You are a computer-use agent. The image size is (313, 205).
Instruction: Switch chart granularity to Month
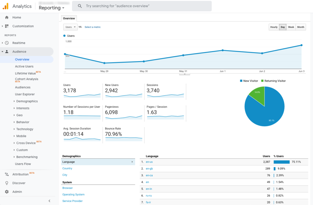(x=301, y=27)
